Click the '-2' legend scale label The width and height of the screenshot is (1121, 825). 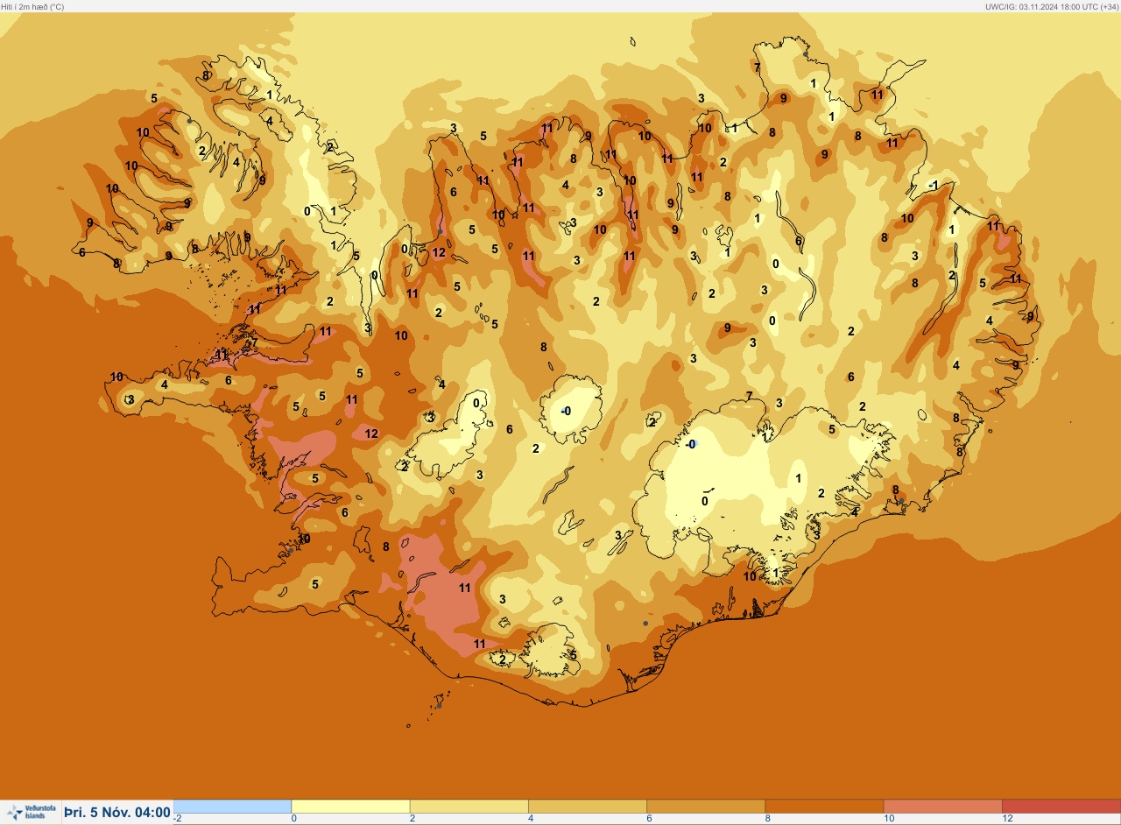178,818
